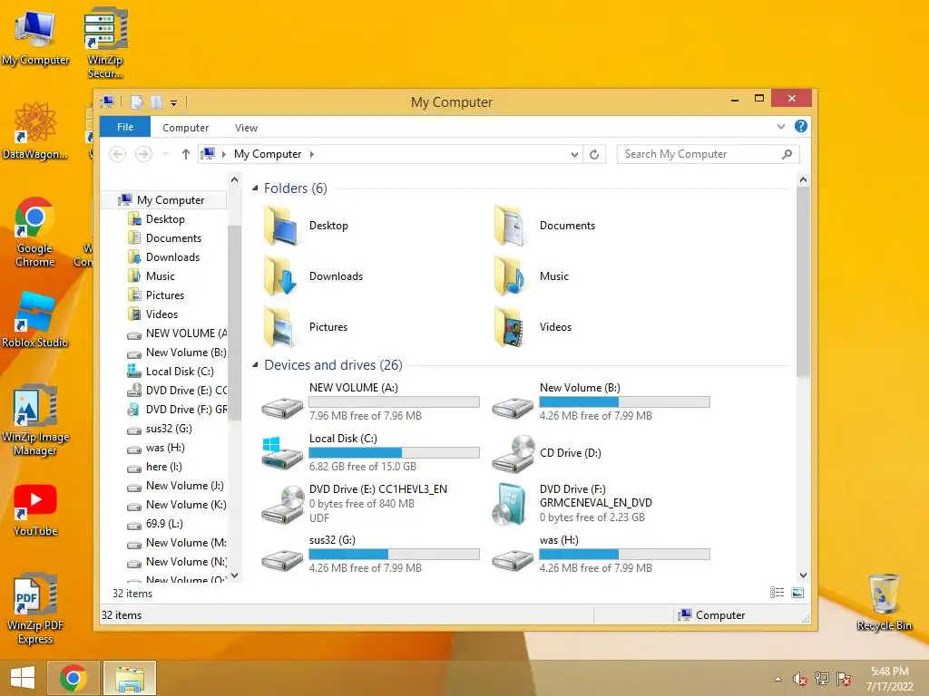Click main pane scroll down arrow
929x696 pixels.
(803, 575)
